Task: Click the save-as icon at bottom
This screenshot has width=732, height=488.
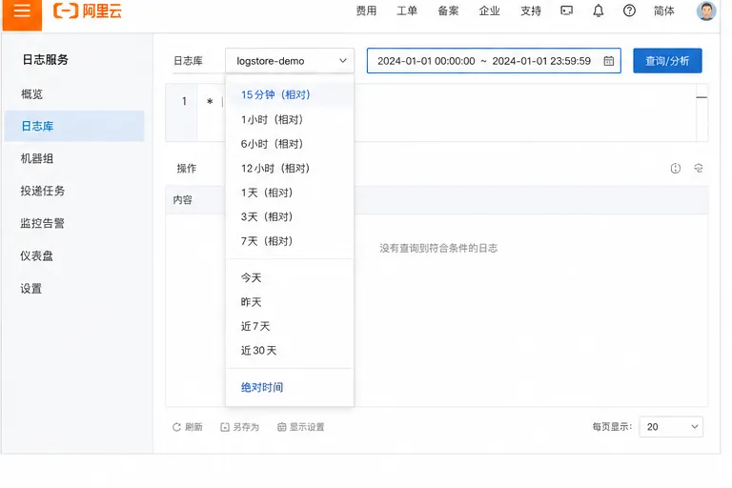Action: [225, 427]
